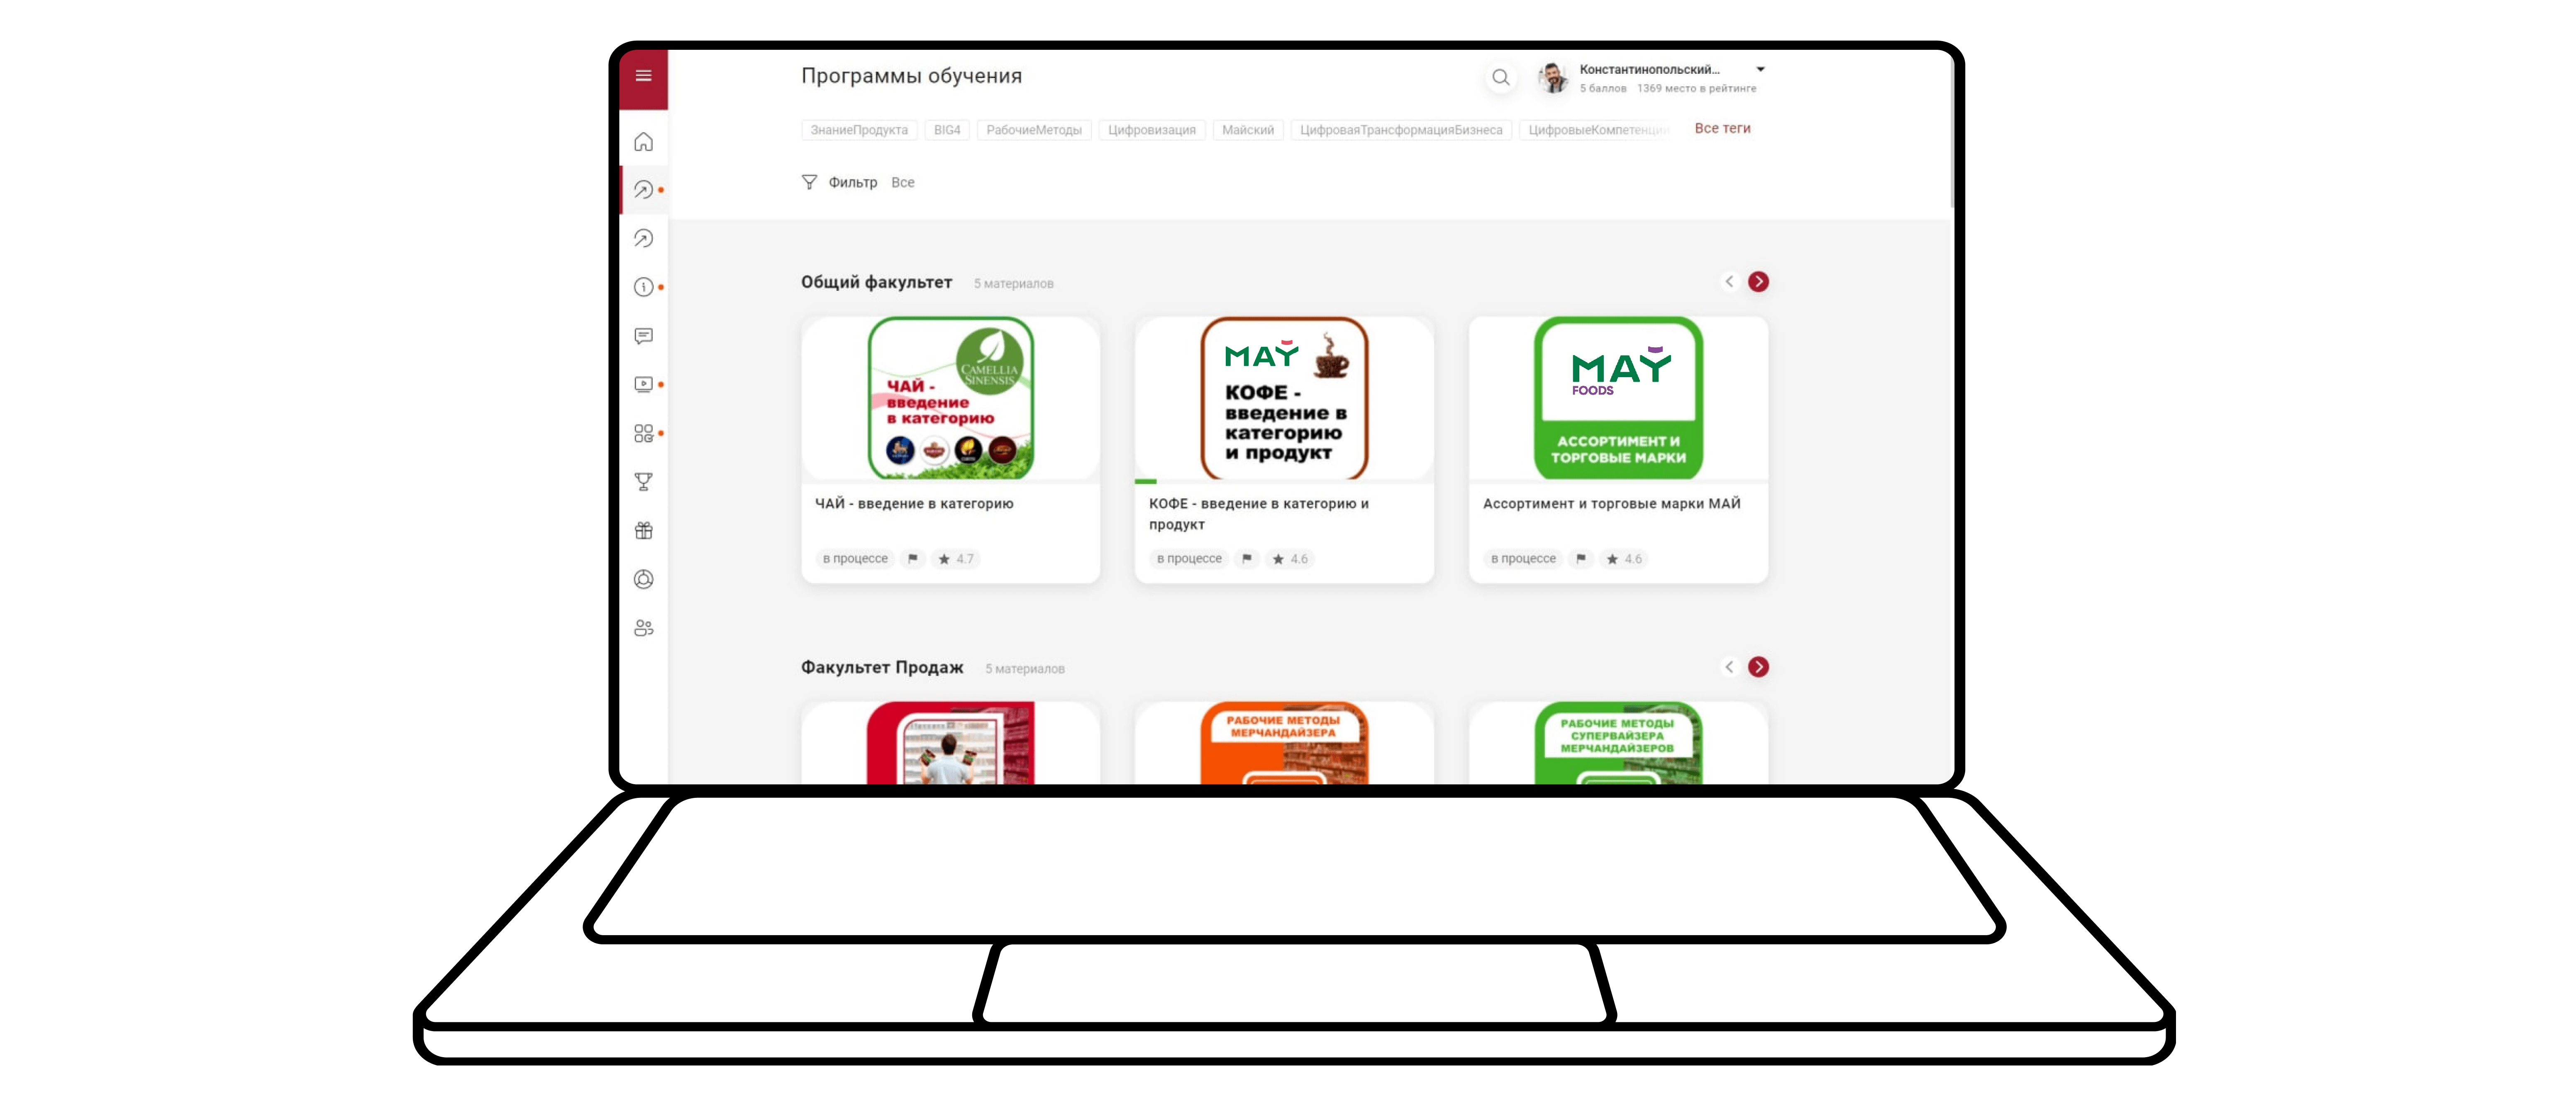This screenshot has height=1102, width=2576.
Task: Open the people users sidebar icon
Action: (643, 628)
